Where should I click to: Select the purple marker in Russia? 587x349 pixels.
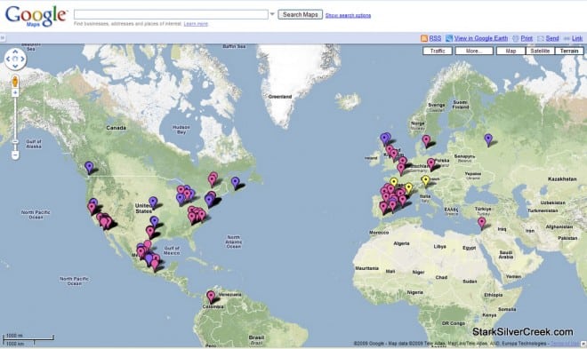[488, 139]
